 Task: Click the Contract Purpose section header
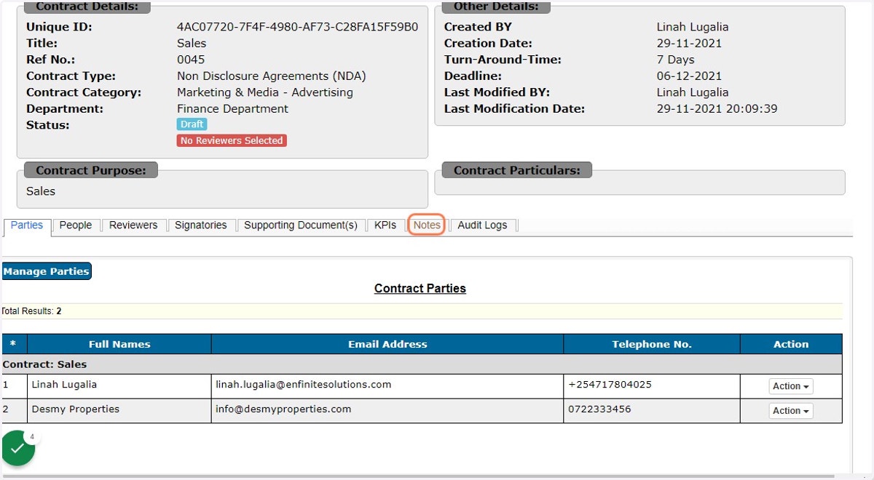pyautogui.click(x=91, y=171)
